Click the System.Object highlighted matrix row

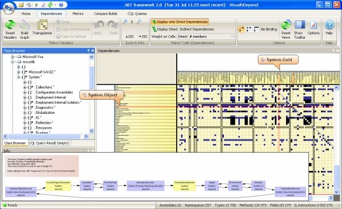tap(255, 106)
